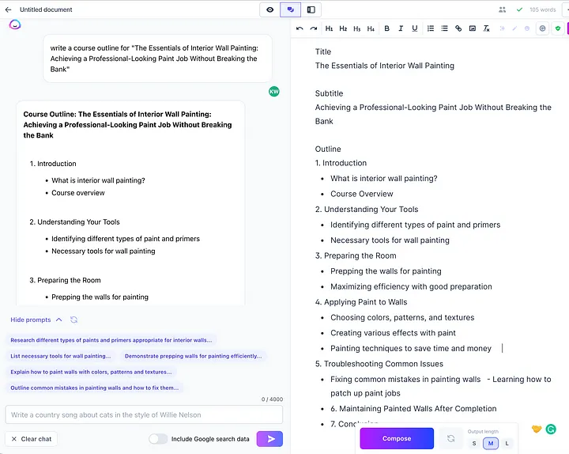Apply Heading 2 formatting
The width and height of the screenshot is (569, 454).
tap(343, 28)
